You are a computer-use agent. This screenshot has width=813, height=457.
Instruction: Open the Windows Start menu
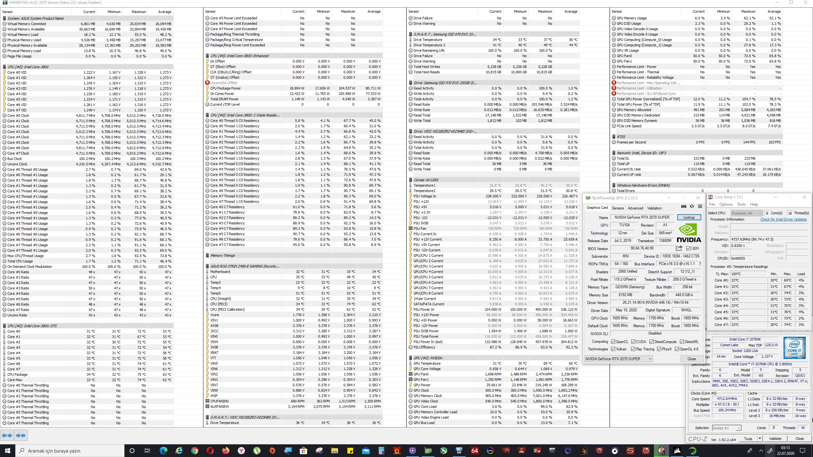pos(7,450)
